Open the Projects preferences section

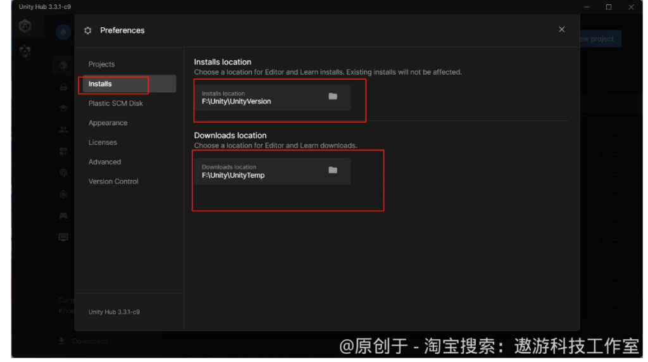coord(102,64)
